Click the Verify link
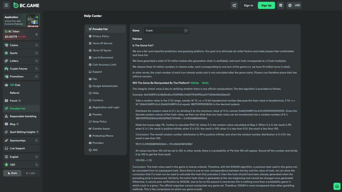Viewport: 342px width, 192px height. click(205, 83)
